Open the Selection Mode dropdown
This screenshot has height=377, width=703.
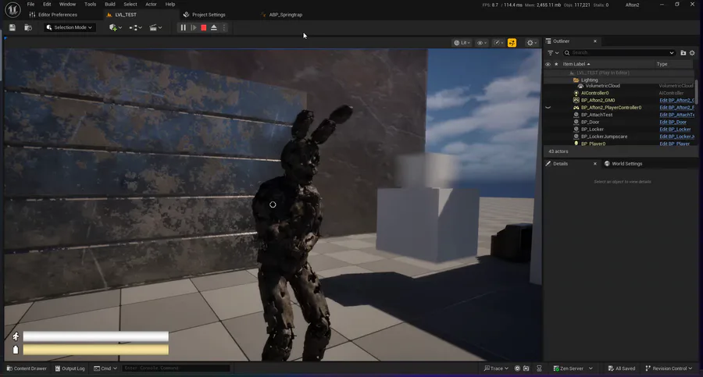70,27
